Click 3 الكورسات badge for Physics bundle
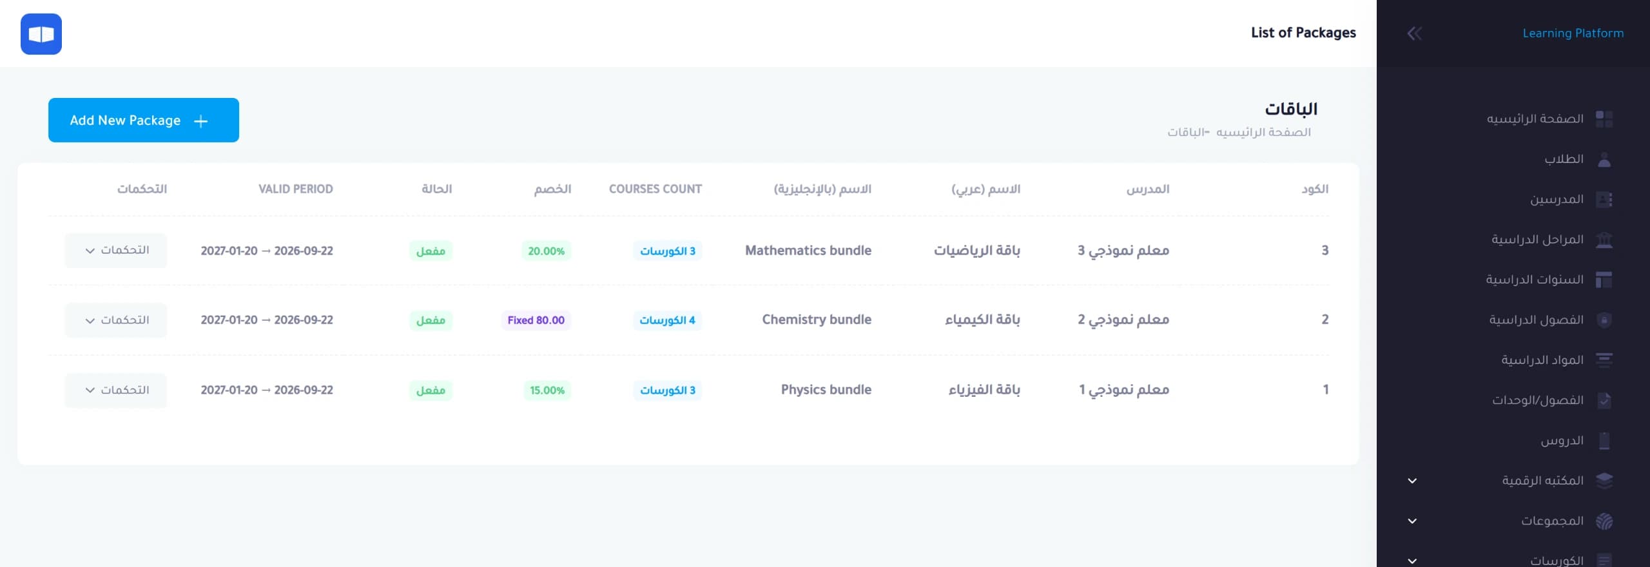Viewport: 1650px width, 567px height. [x=667, y=390]
